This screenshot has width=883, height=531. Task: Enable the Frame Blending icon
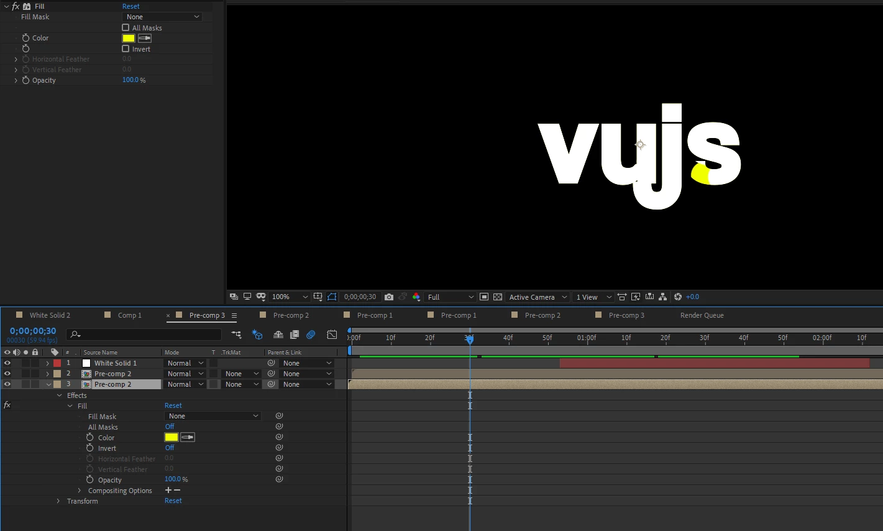pyautogui.click(x=295, y=335)
